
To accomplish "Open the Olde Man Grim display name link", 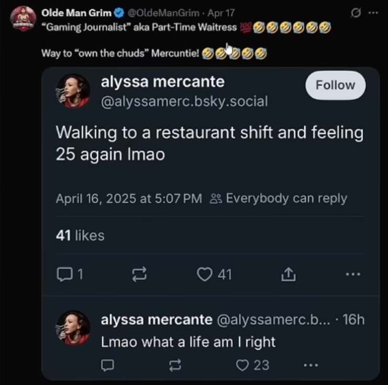I will (x=75, y=14).
